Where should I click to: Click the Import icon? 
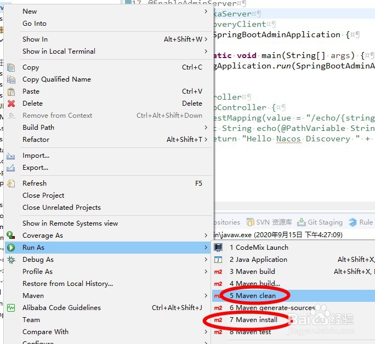click(11, 156)
